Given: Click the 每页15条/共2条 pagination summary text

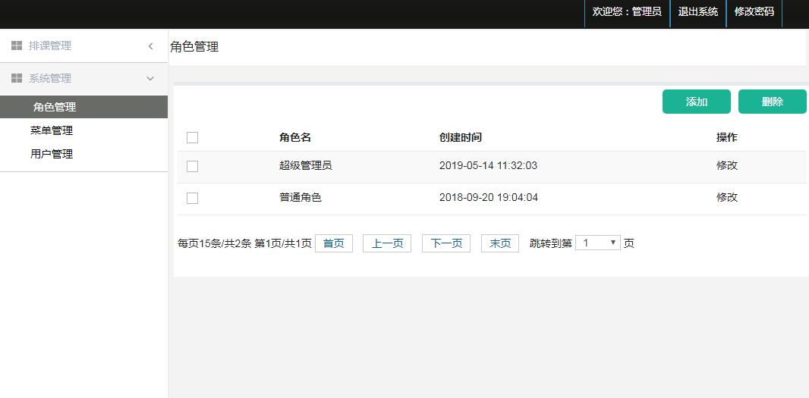Looking at the screenshot, I should click(x=215, y=243).
